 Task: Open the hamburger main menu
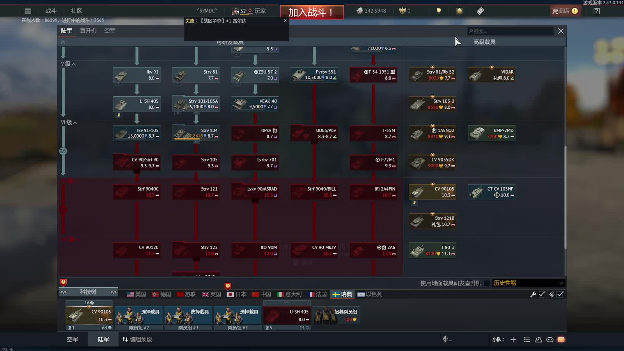[x=28, y=11]
